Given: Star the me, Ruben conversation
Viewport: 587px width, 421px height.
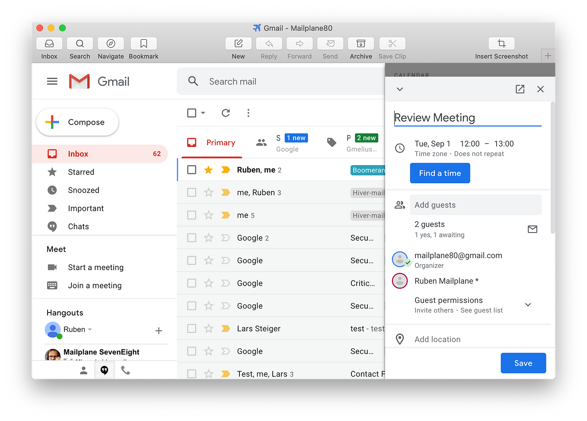Looking at the screenshot, I should pos(208,192).
